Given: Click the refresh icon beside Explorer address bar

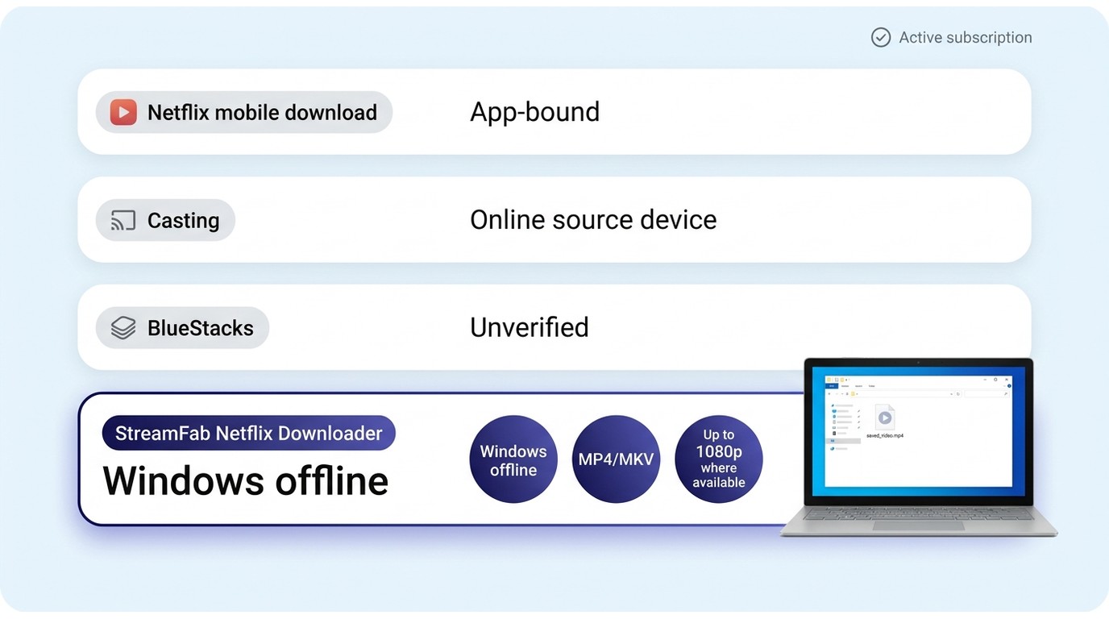Looking at the screenshot, I should pyautogui.click(x=958, y=394).
